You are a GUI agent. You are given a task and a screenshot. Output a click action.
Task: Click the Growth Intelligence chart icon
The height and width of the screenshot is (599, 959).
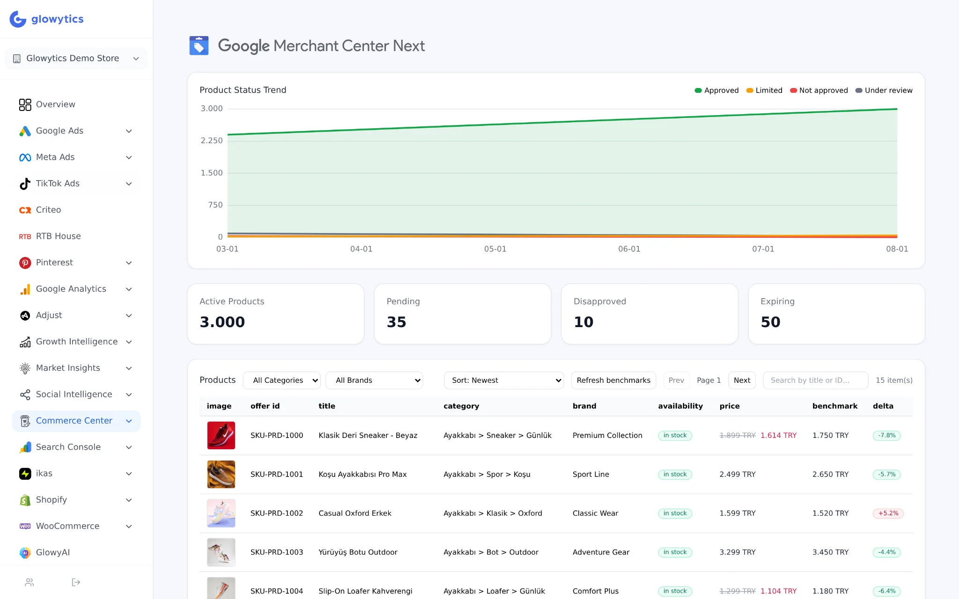click(x=25, y=342)
